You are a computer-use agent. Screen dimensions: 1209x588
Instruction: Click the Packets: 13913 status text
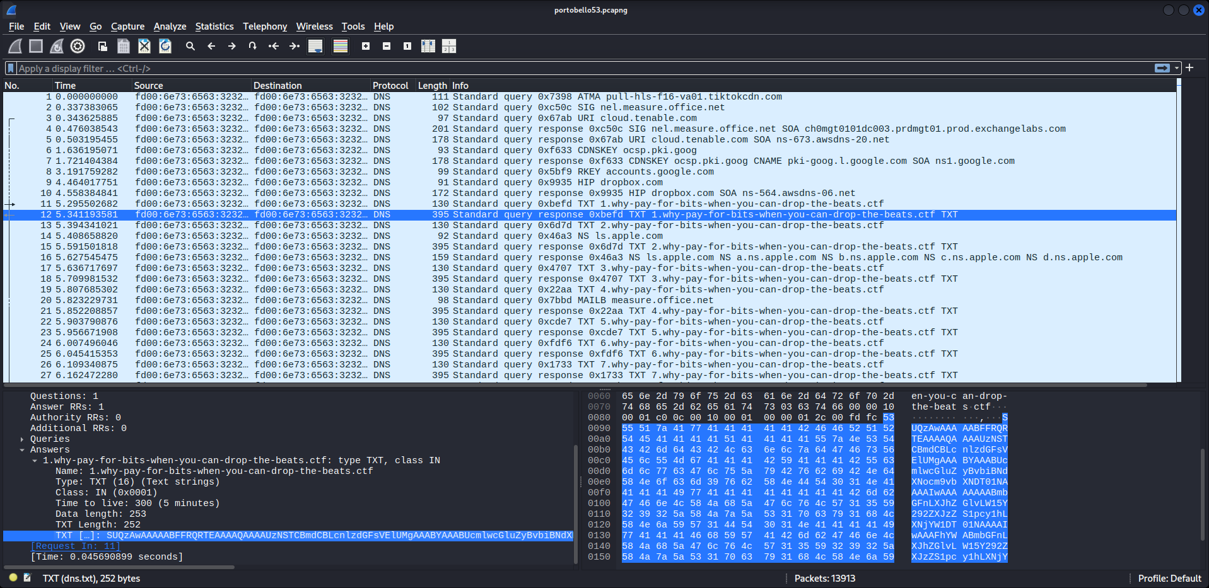click(x=825, y=578)
